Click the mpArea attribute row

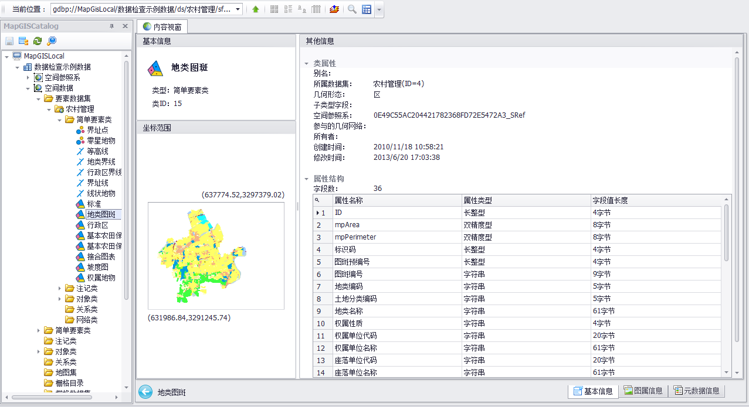point(517,225)
